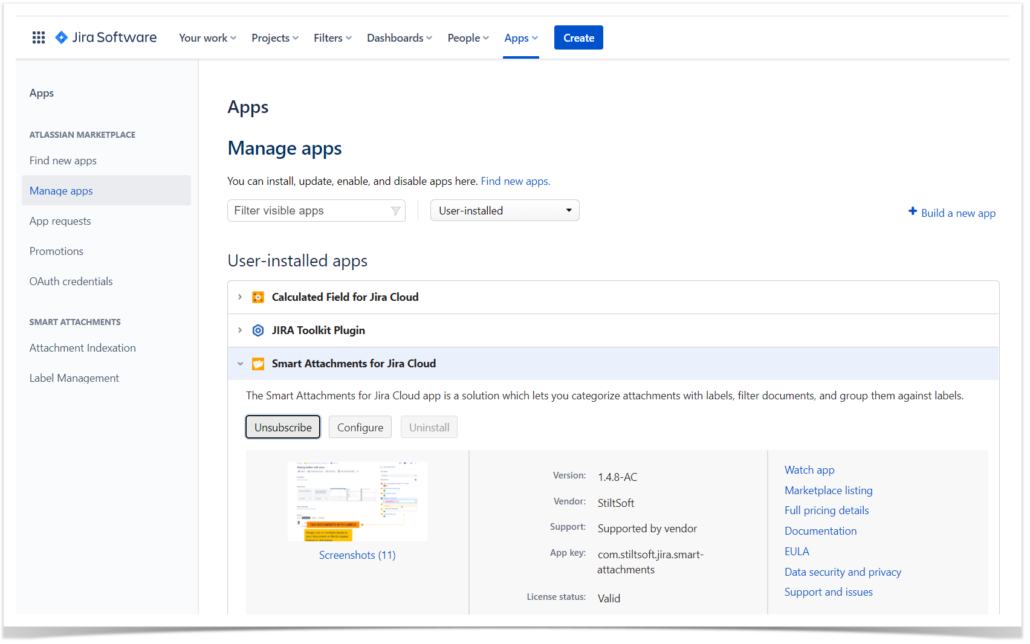Click the Unsubscribe button
This screenshot has height=644, width=1030.
(283, 427)
